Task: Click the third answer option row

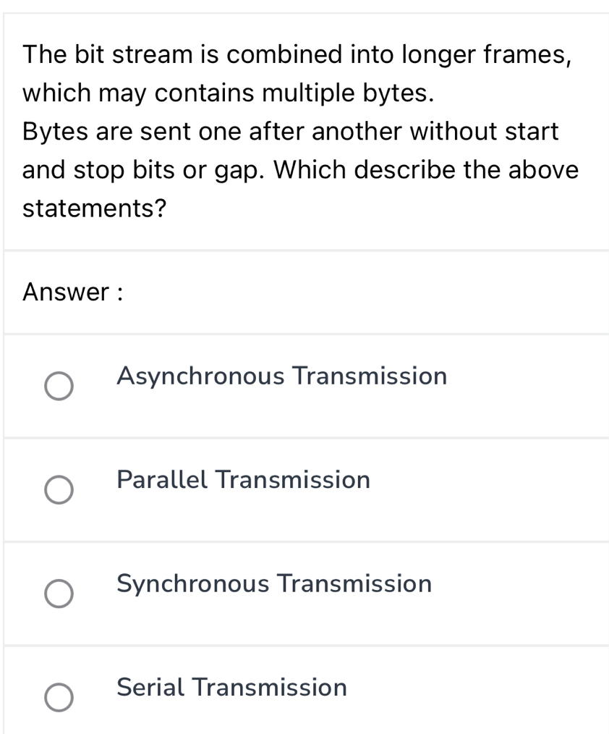Action: (304, 594)
